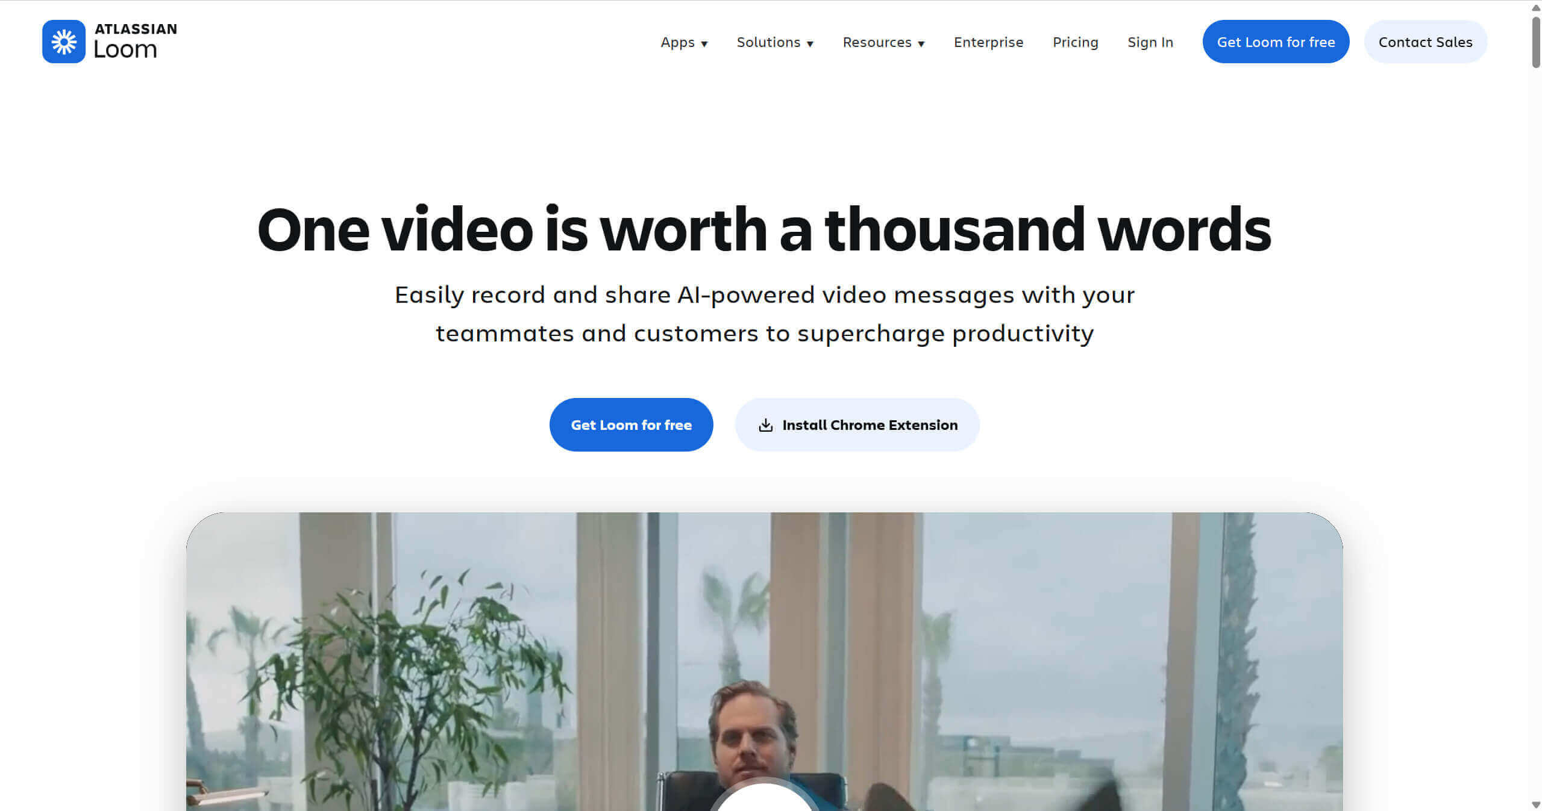Click the vertical scrollbar thumb
1542x811 pixels.
[1535, 42]
